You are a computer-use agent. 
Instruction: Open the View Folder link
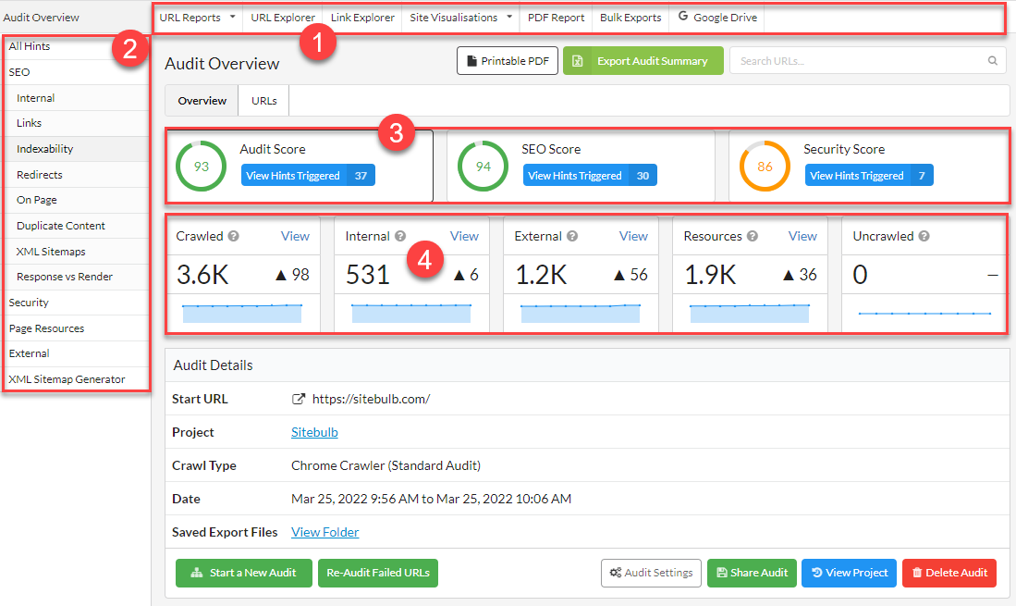click(324, 532)
